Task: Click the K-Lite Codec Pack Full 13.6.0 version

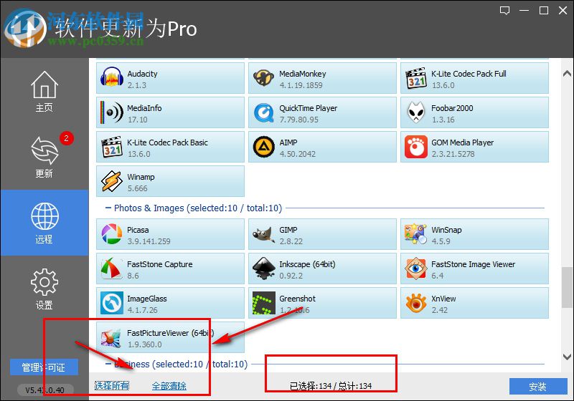Action: [x=443, y=85]
